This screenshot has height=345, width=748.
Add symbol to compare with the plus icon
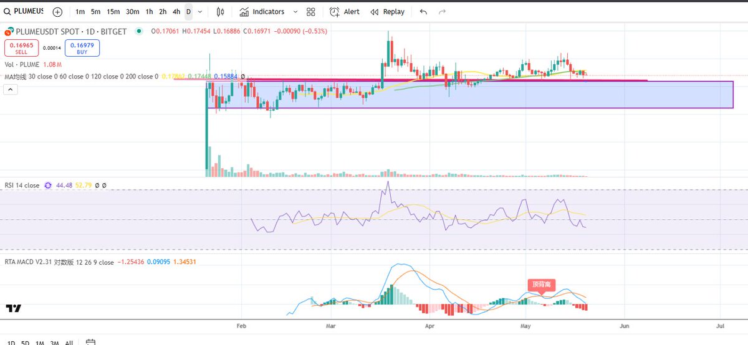coord(57,12)
